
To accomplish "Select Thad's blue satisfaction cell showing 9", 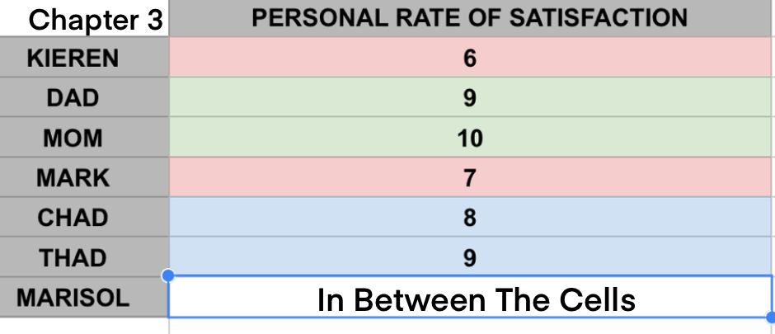I will click(470, 257).
